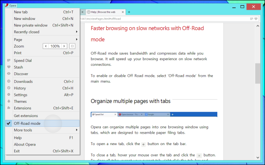The width and height of the screenshot is (265, 165).
Task: Increase zoom with the right arrow
Action: [64, 46]
